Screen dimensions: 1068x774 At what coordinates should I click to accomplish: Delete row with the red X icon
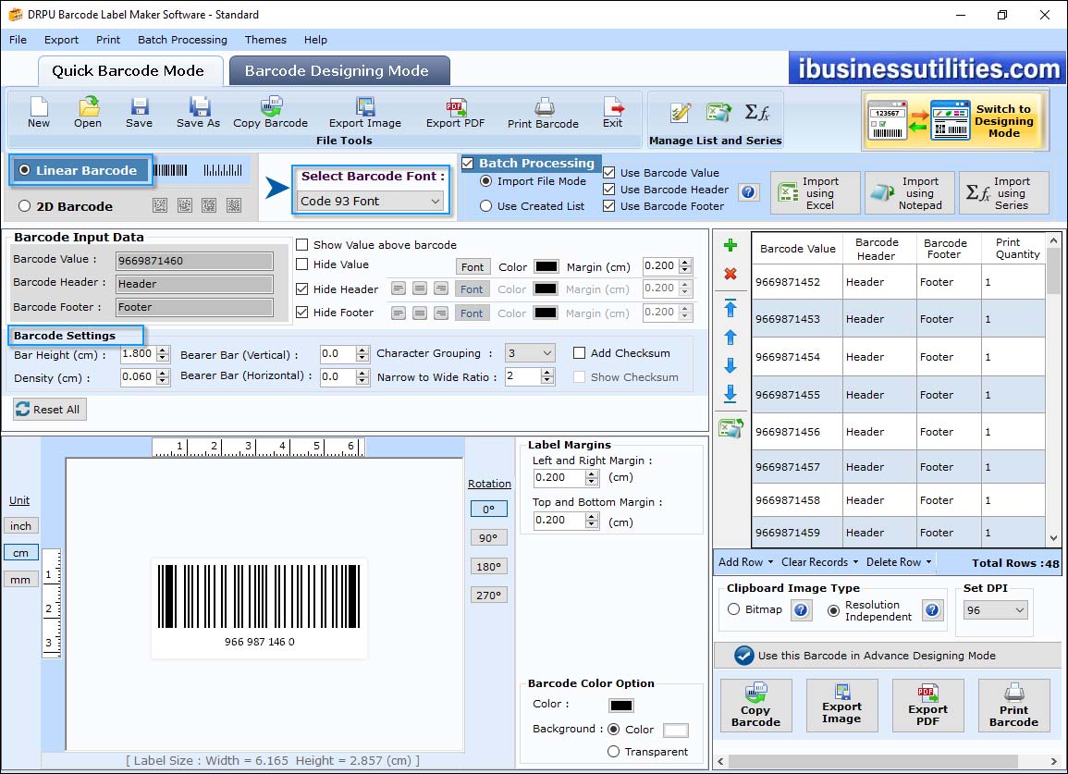730,274
